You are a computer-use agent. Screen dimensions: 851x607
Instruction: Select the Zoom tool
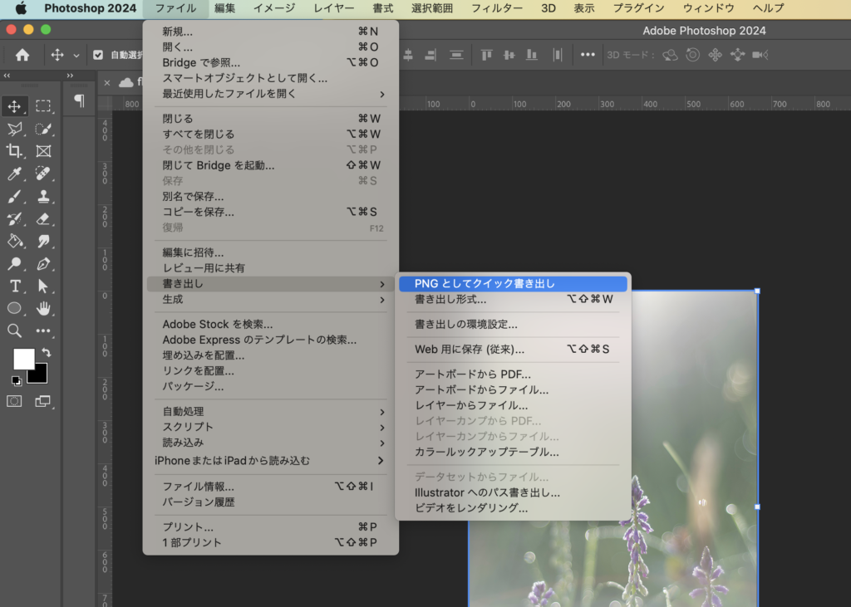(14, 330)
